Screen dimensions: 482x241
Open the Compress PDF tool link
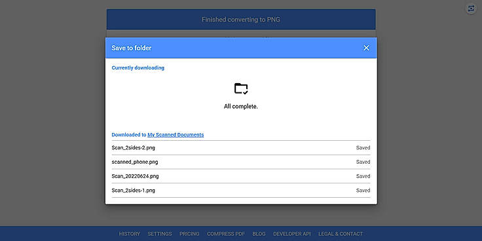click(x=226, y=234)
